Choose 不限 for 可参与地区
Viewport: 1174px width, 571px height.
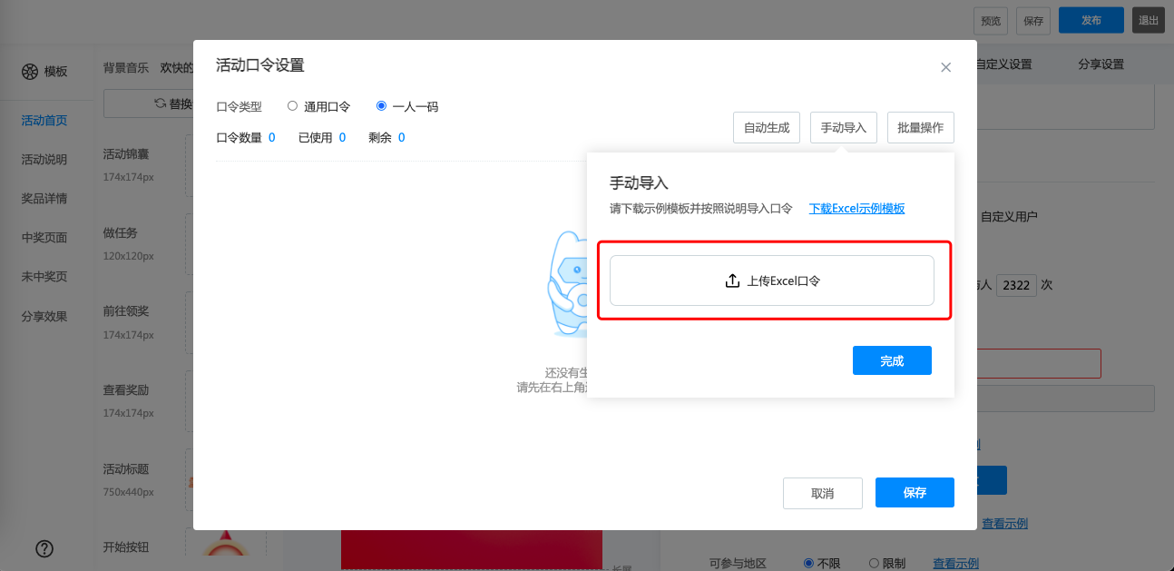coord(808,563)
